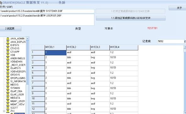
Task: Click the SYSTEM01.DBF file path field
Action: coord(47,11)
